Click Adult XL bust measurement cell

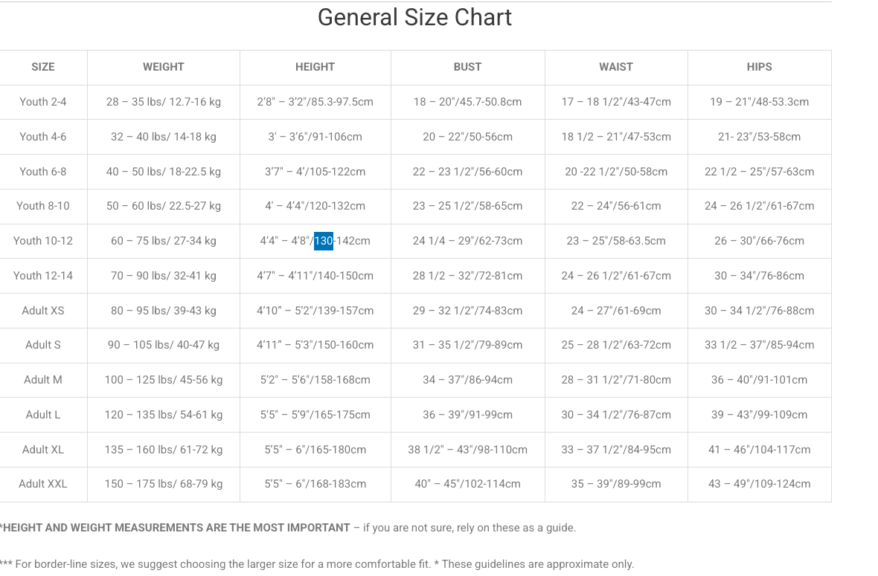[x=467, y=450]
